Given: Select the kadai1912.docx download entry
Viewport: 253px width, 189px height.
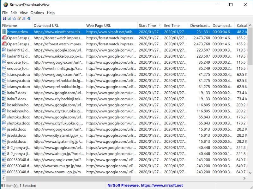Looking at the screenshot, I should pos(19,50).
